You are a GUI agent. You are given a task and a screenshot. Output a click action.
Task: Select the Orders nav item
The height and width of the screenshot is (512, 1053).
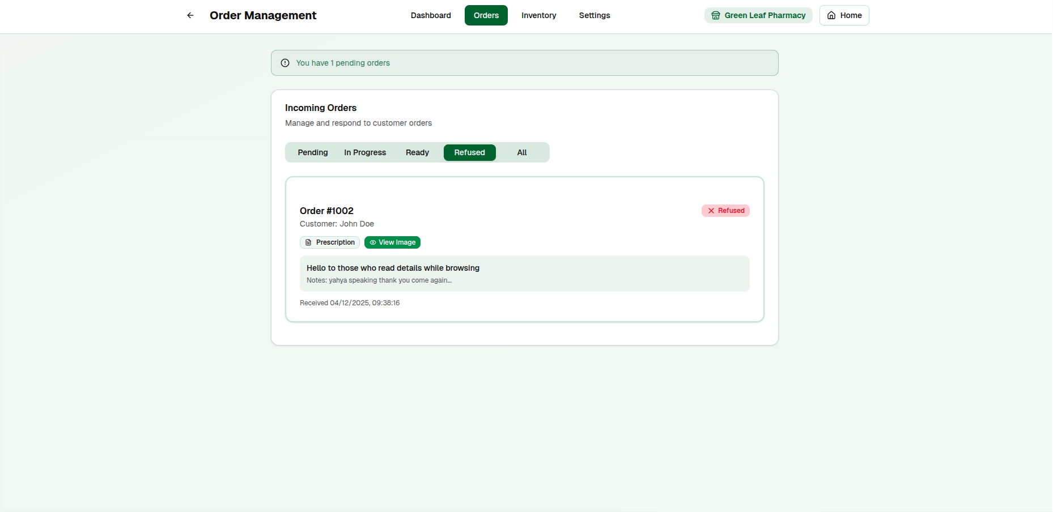pyautogui.click(x=486, y=15)
